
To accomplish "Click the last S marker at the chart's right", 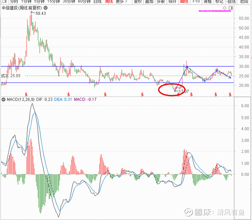I will 230,95.
